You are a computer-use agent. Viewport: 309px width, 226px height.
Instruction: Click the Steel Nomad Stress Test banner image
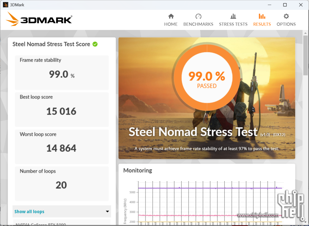pyautogui.click(x=207, y=98)
